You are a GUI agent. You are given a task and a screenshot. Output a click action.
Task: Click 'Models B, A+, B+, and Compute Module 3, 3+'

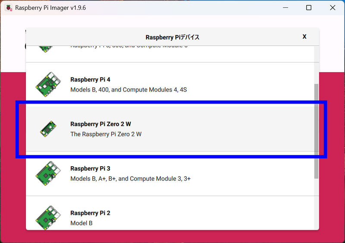pos(131,179)
